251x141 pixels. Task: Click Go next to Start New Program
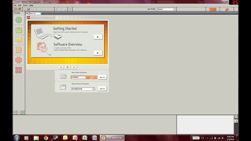[x=102, y=77]
